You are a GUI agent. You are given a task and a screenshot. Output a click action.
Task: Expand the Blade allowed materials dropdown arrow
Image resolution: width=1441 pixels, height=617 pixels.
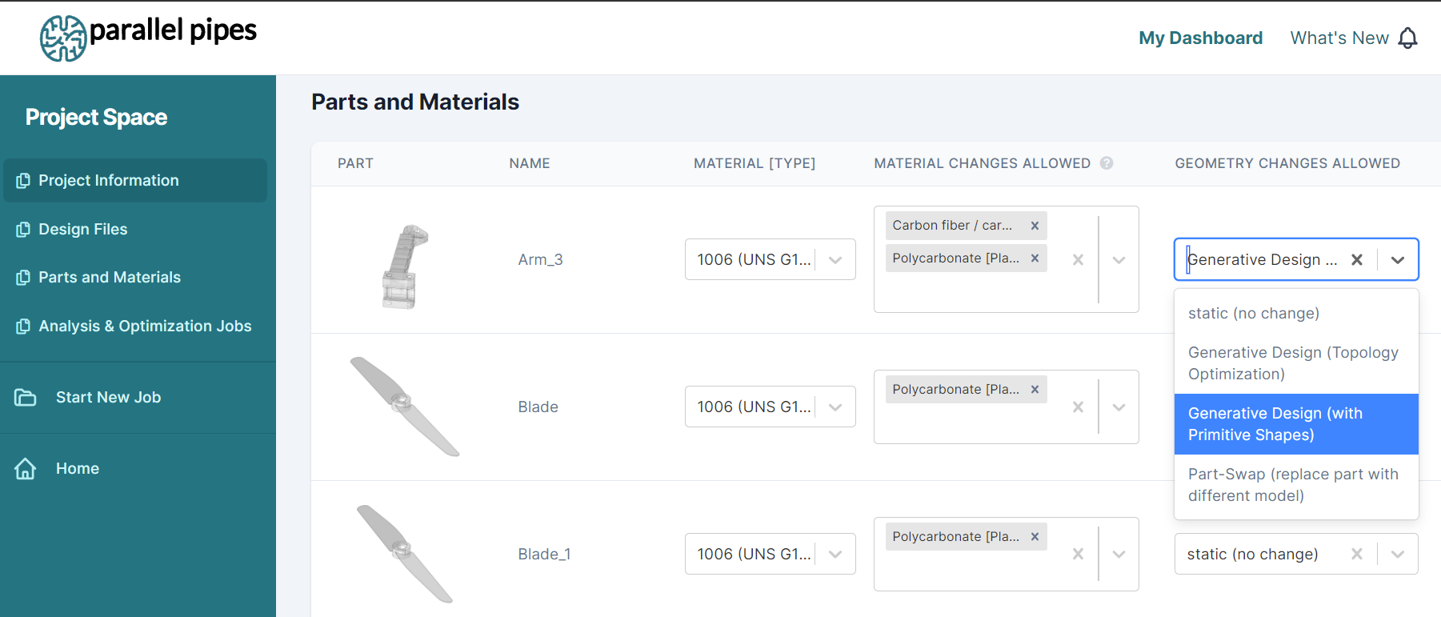pyautogui.click(x=1119, y=407)
